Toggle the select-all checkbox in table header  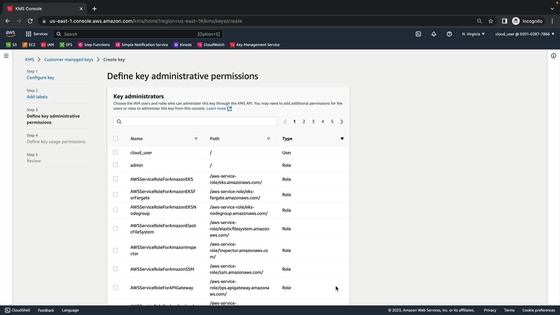[x=116, y=138]
